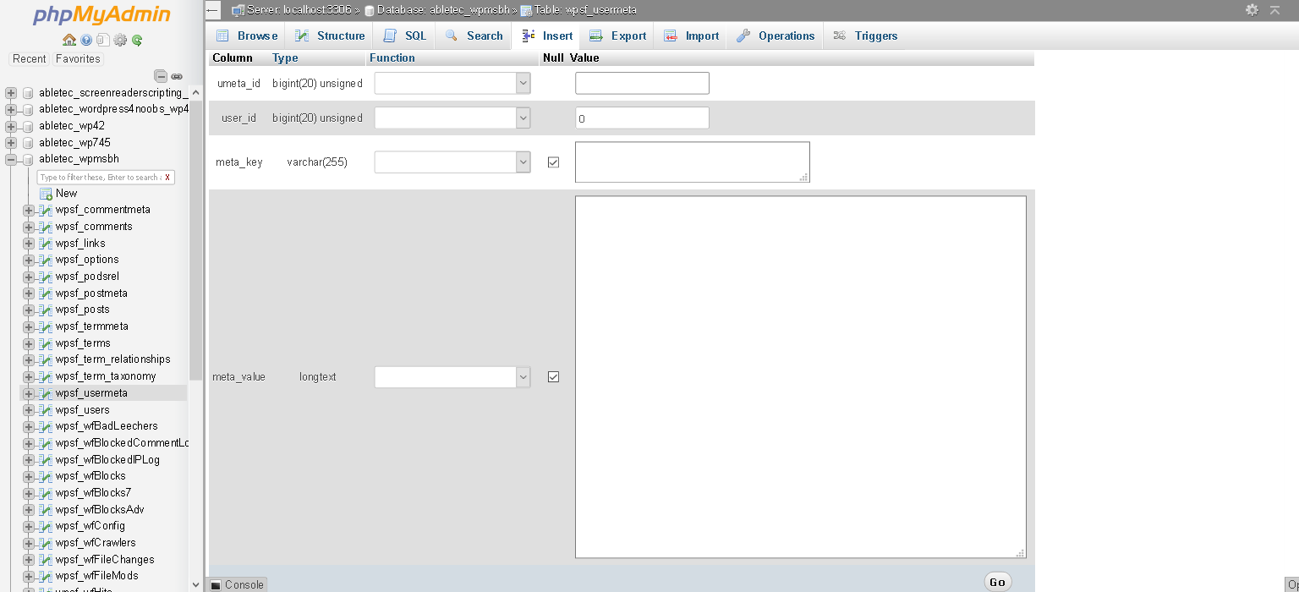The width and height of the screenshot is (1299, 592).
Task: Toggle the link with main panel icon
Action: click(177, 76)
